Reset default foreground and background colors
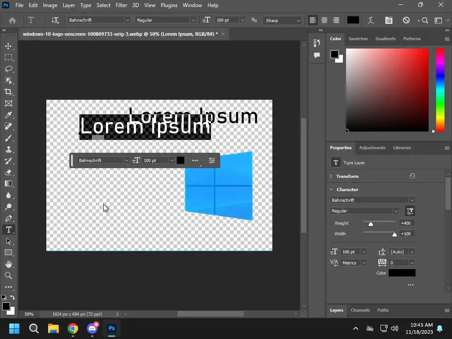452x339 pixels. [4, 297]
